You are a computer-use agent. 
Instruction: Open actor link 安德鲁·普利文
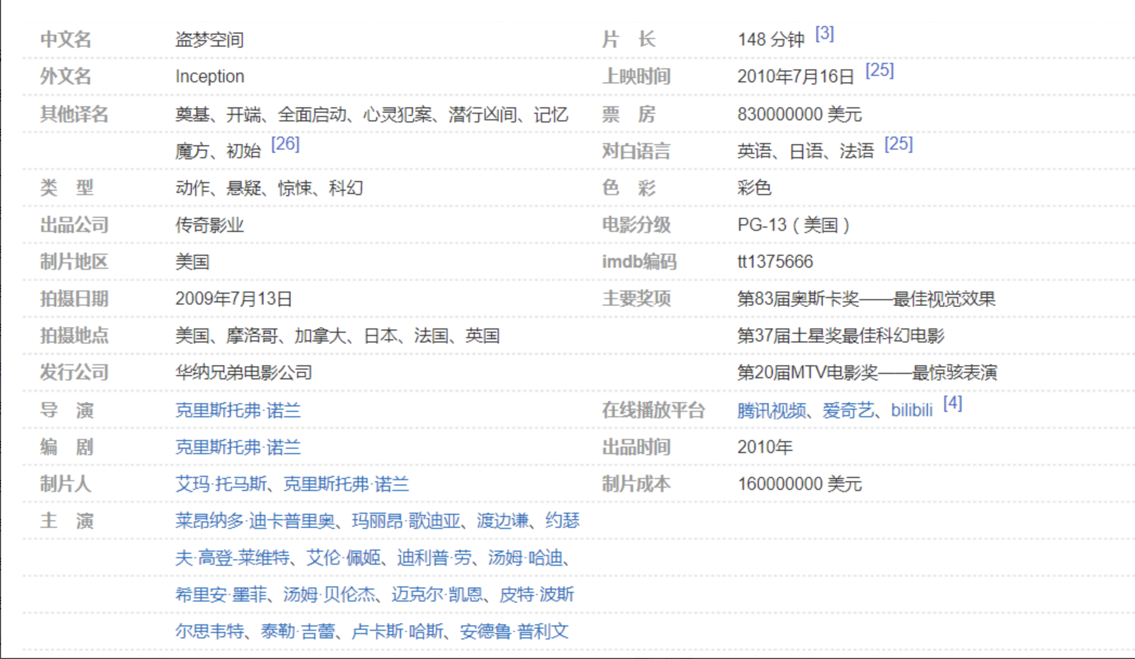pyautogui.click(x=514, y=631)
